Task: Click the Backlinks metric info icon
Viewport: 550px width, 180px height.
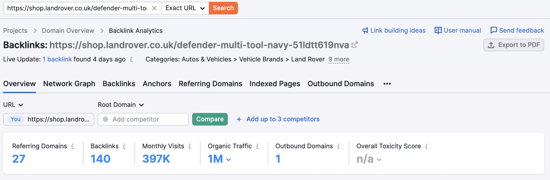Action: [x=124, y=146]
